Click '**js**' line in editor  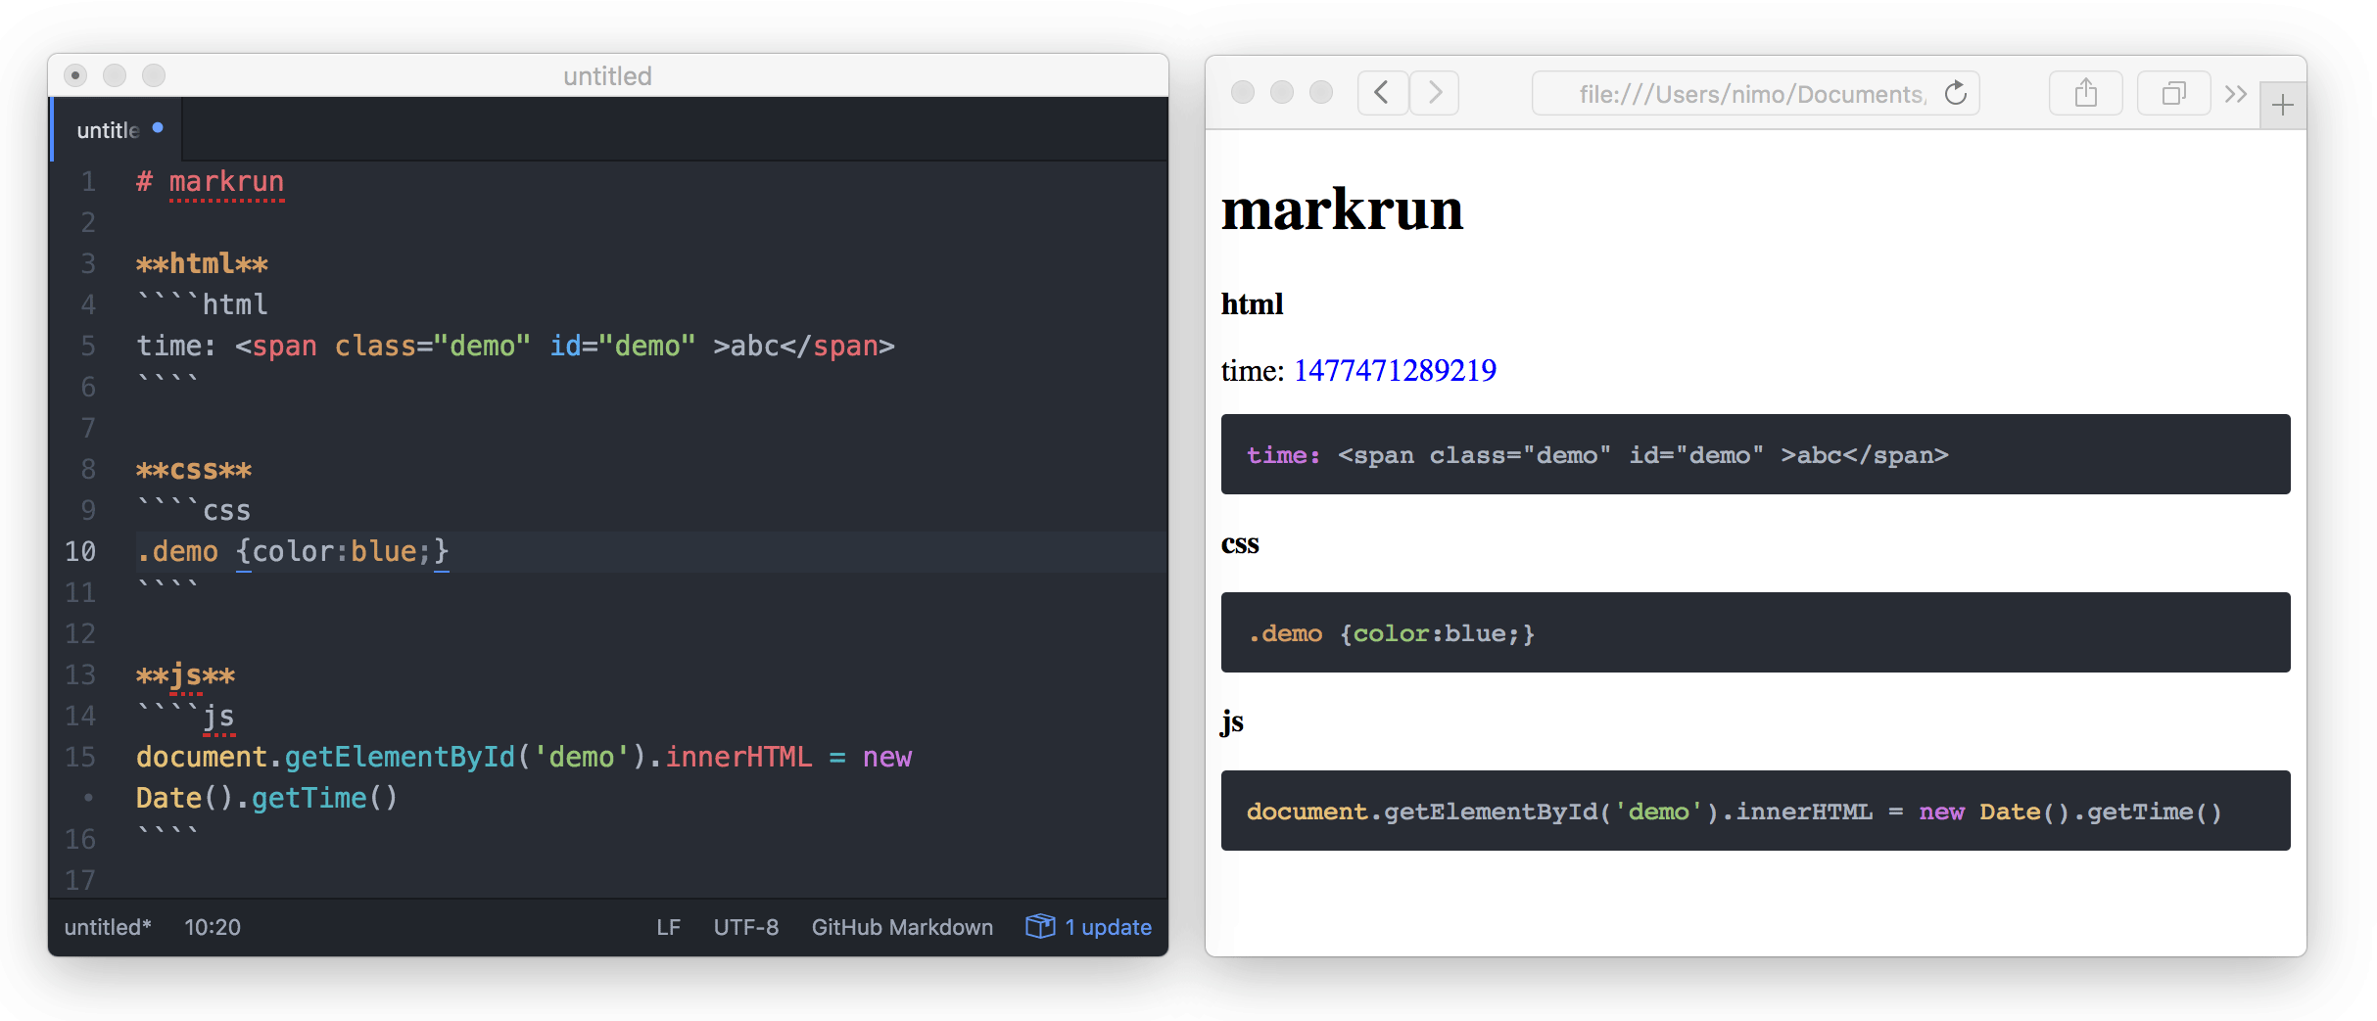click(185, 675)
